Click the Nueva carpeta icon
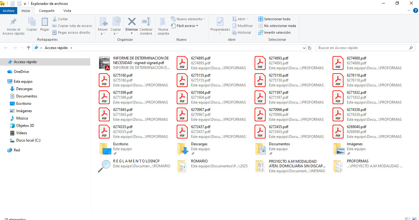The height and width of the screenshot is (220, 419). 163,22
